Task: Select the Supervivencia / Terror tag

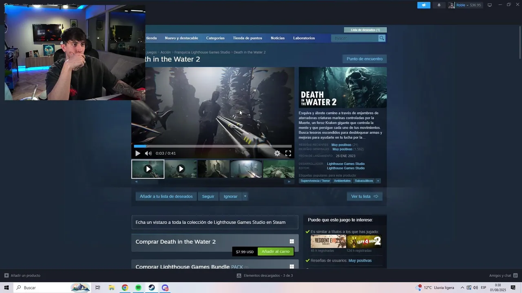Action: pos(315,181)
